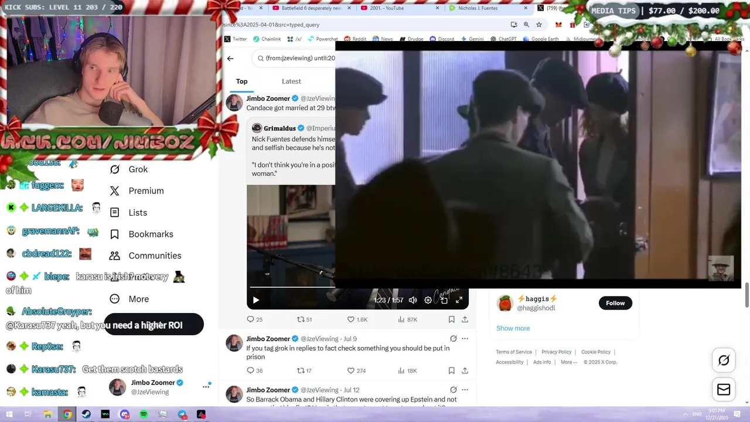The image size is (750, 422).
Task: Go back with the search page arrow
Action: click(x=230, y=59)
